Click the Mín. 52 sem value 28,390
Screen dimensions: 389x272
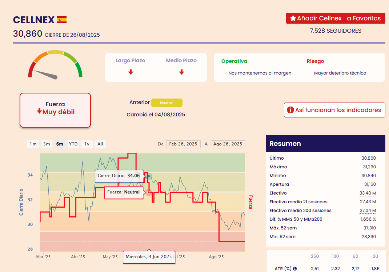tap(369, 237)
